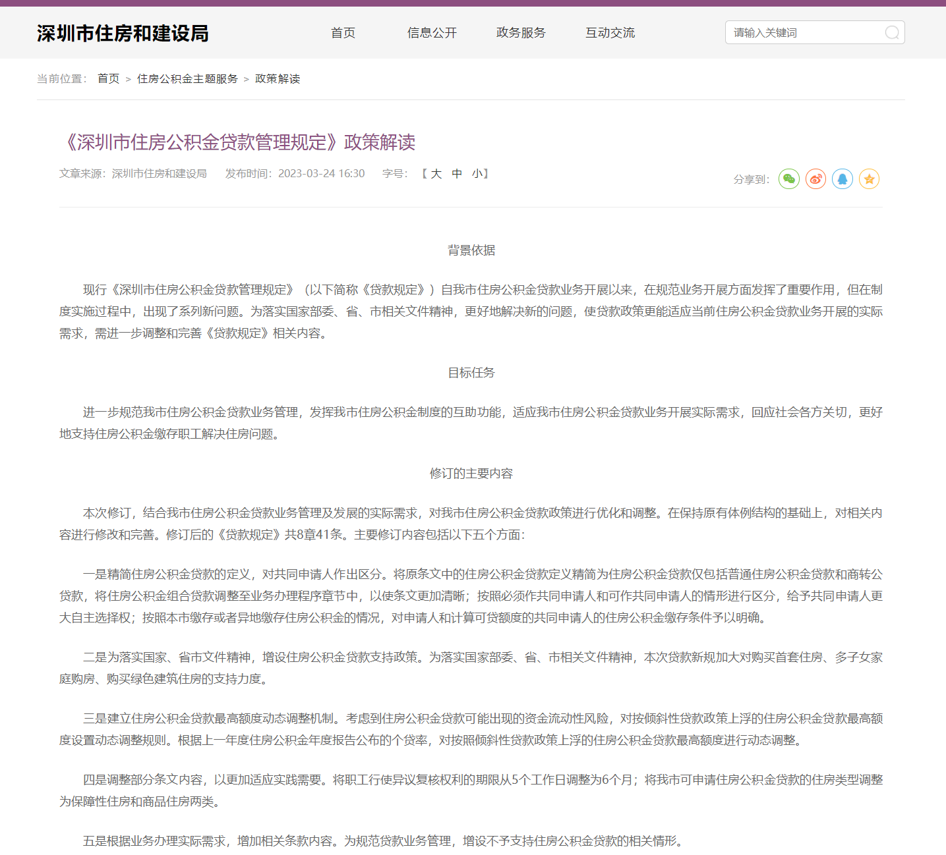Set font size to 小

click(x=477, y=174)
